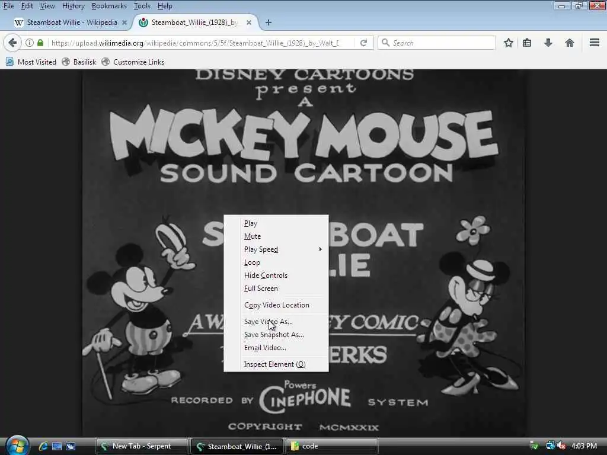Screen dimensions: 607x455
Task: Select Hide Controls in context menu
Action: click(276, 275)
